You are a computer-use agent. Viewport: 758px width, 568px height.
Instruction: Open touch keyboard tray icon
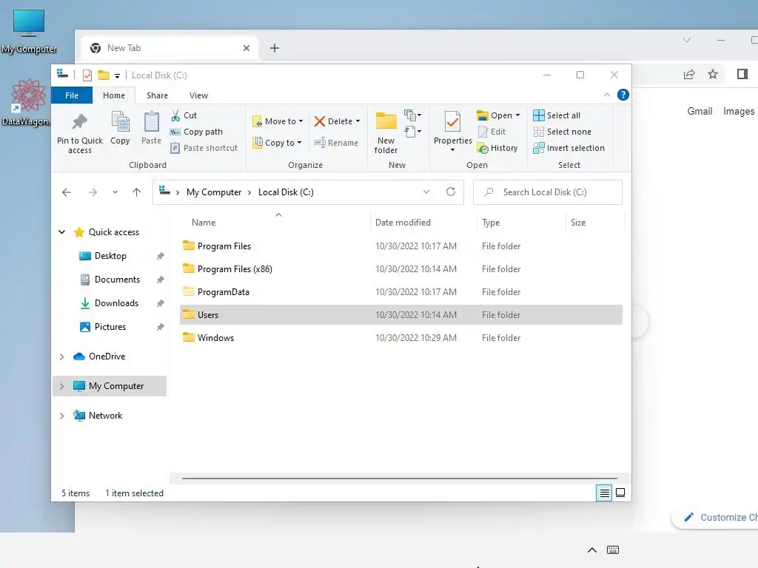[x=612, y=550]
